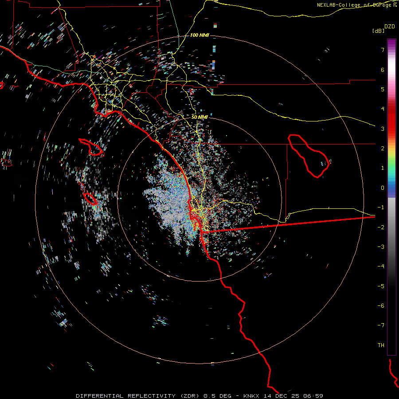399x399 pixels.
Task: Click the "DIFFERENTIAL REFLECTIVITY (ZDR)" product title
Action: (137, 396)
